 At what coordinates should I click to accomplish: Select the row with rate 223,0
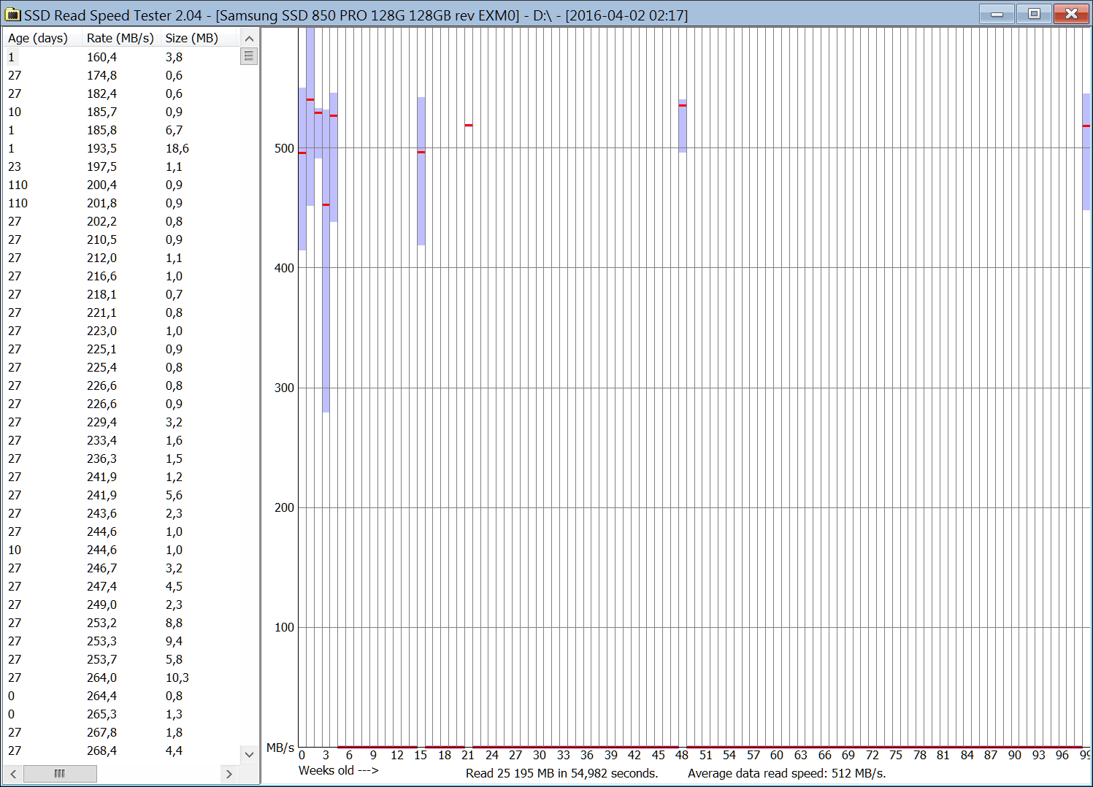pyautogui.click(x=122, y=331)
